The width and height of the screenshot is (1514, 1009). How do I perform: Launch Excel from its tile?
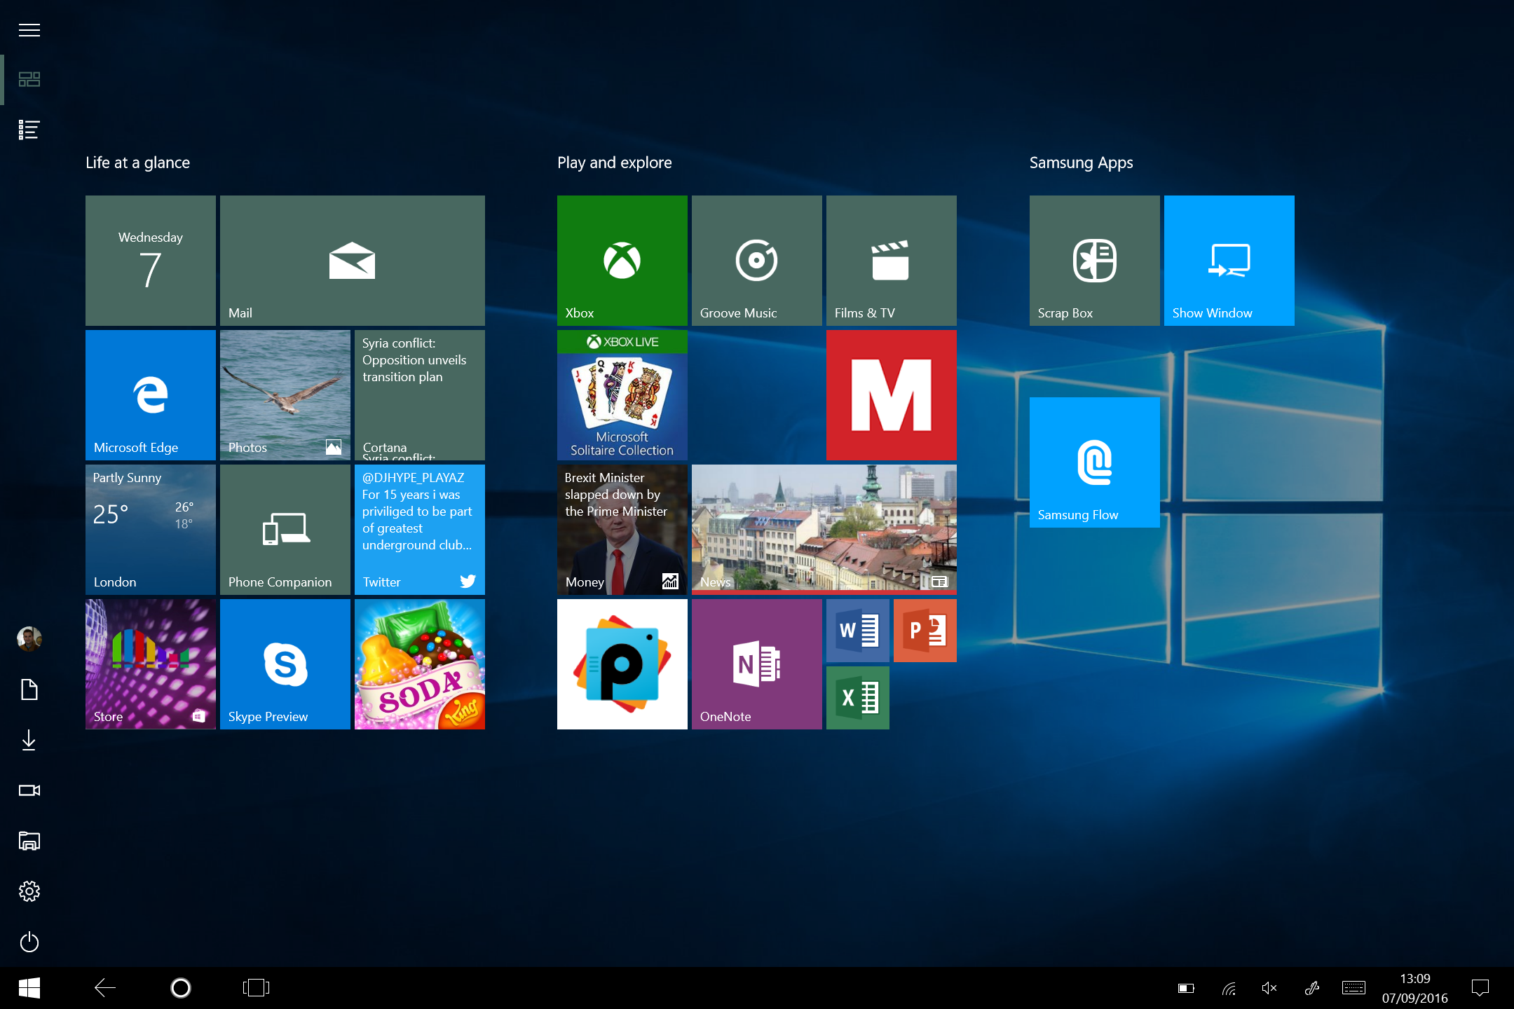coord(857,697)
